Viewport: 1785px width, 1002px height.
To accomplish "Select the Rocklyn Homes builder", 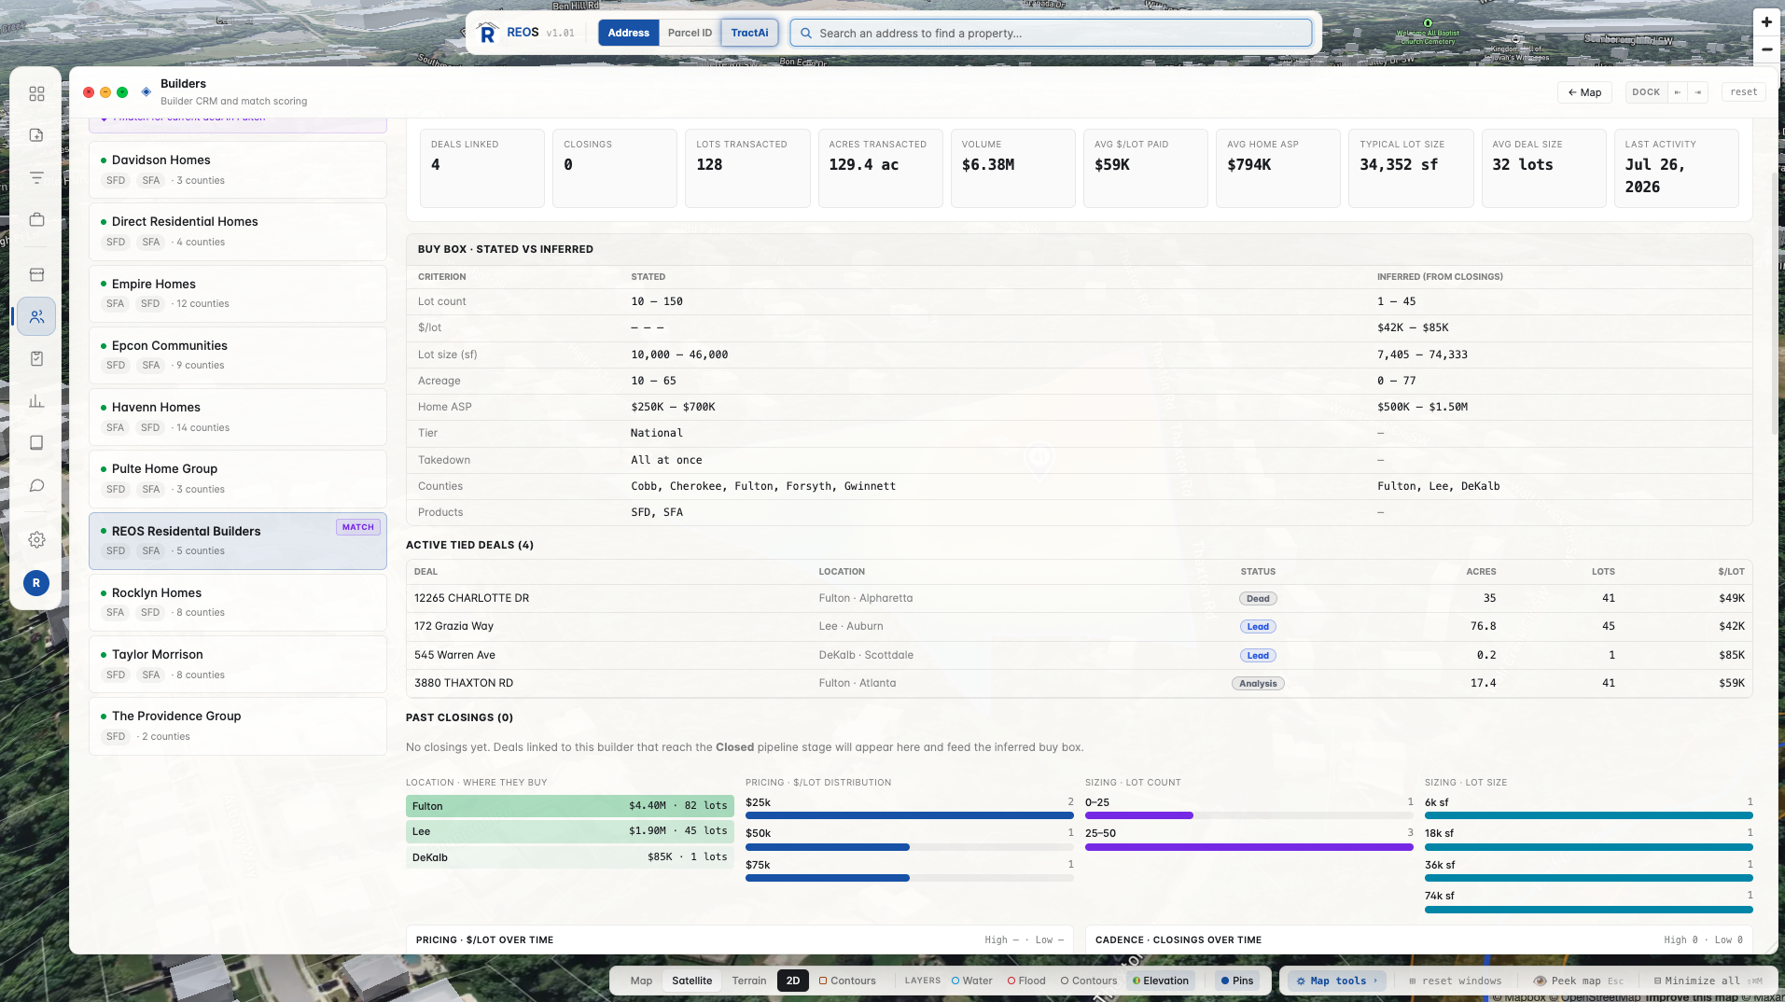I will [238, 603].
